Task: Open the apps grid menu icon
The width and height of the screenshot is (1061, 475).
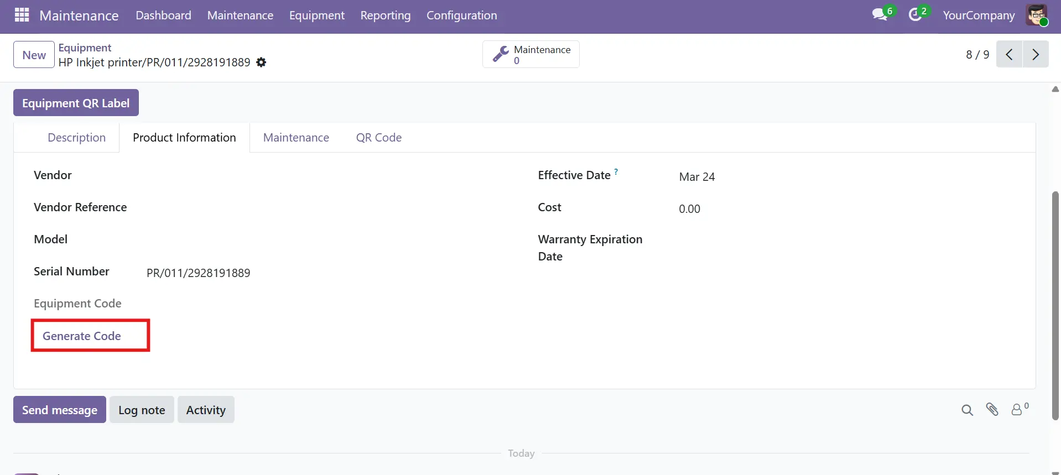Action: coord(22,15)
